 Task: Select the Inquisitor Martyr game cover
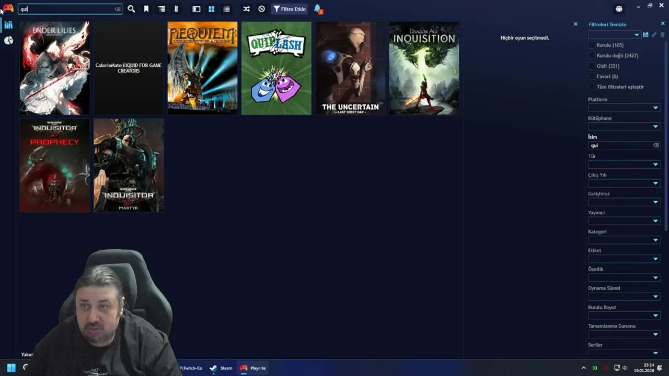coord(129,166)
